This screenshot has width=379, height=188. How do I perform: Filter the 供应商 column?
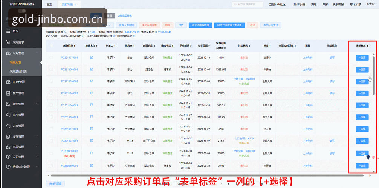pyautogui.click(x=134, y=45)
